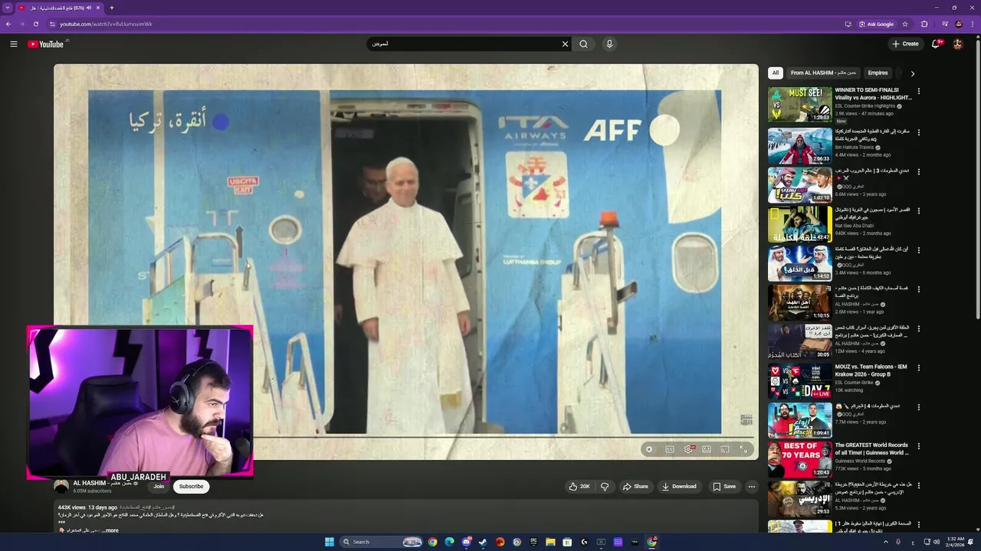Click Ask Google in the address bar
981x551 pixels.
pos(876,24)
